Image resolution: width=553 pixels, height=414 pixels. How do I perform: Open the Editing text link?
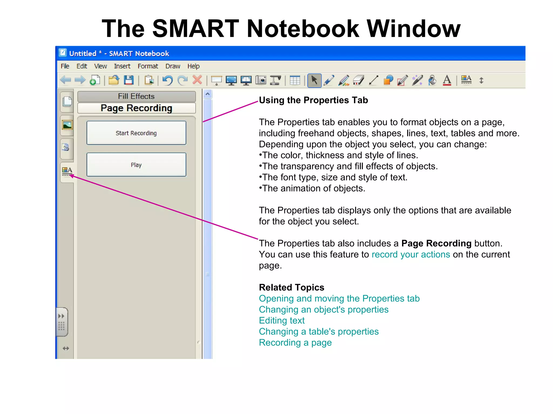click(282, 320)
